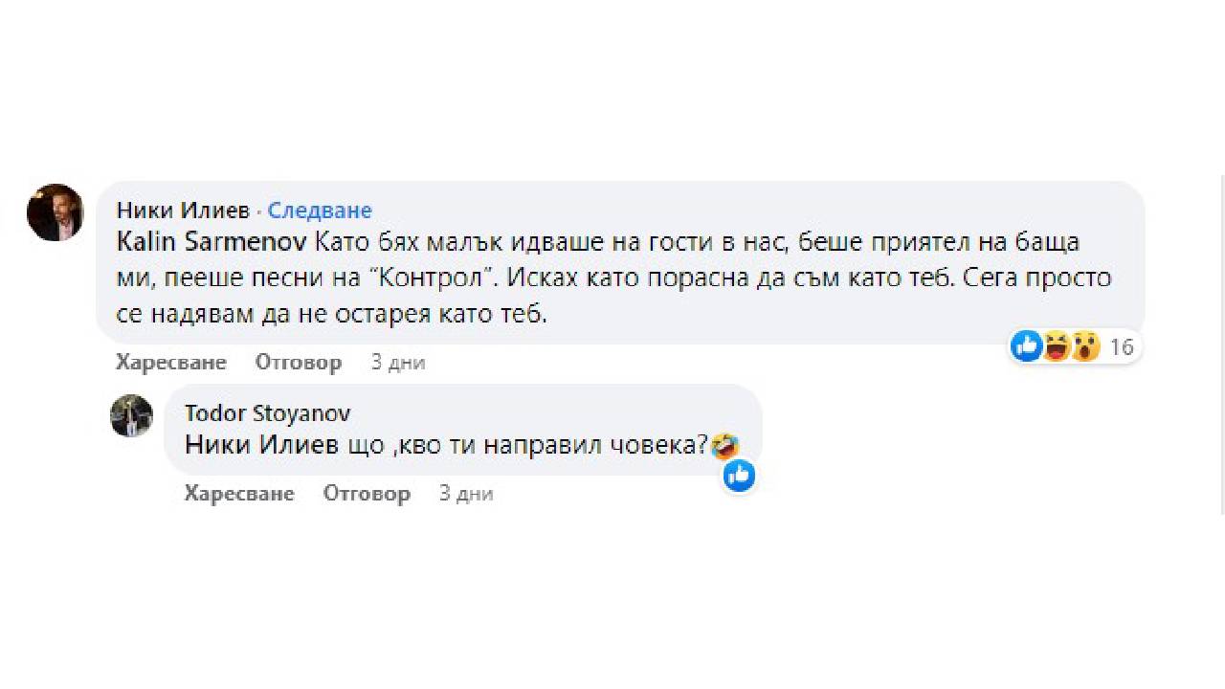Open Ники Илиев's profile picture

(56, 212)
